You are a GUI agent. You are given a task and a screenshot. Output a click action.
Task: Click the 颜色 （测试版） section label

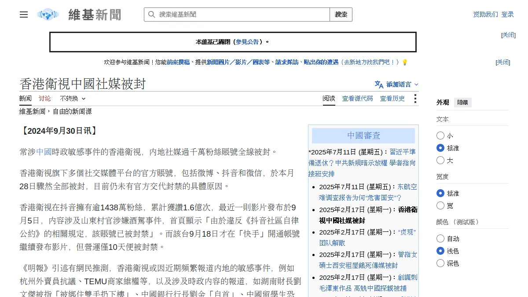(x=458, y=222)
